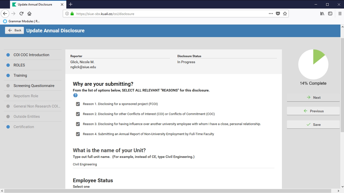Uncheck Reason 2 other Conflicts of Interest
The width and height of the screenshot is (344, 193).
pos(78,114)
